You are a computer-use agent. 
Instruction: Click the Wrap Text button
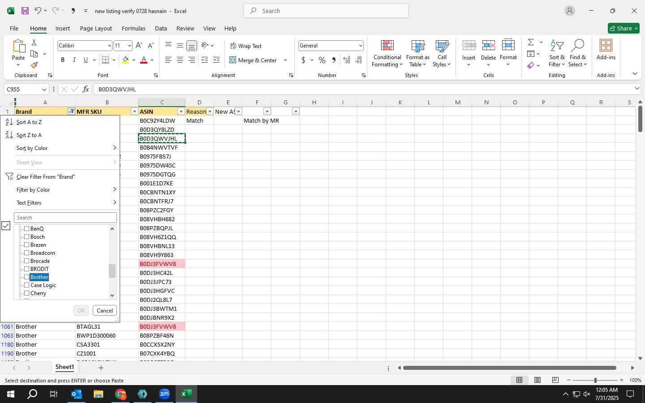click(246, 46)
